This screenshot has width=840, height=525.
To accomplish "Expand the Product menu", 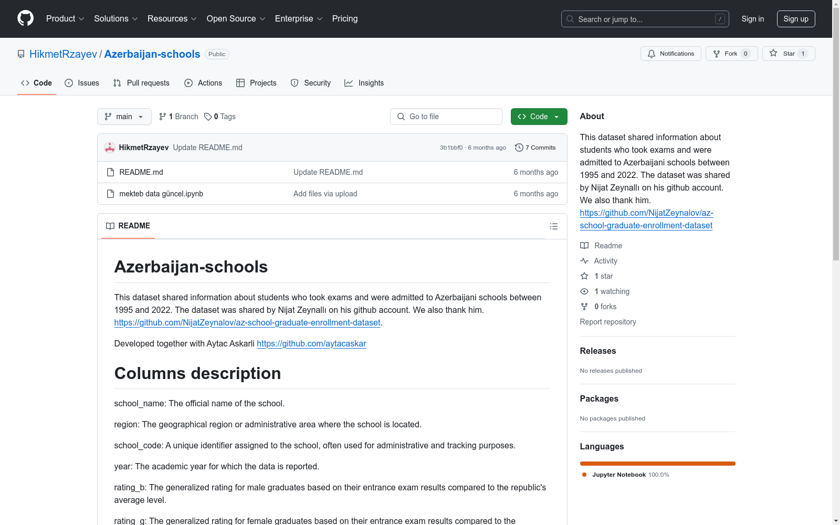I will pos(65,19).
